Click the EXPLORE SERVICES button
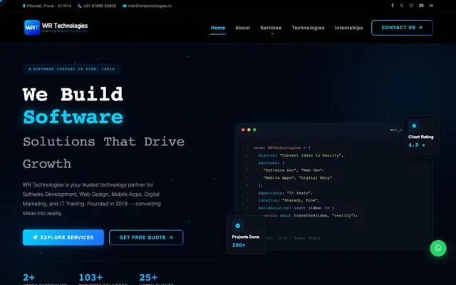Viewport: 456px width, 285px height. pos(63,237)
